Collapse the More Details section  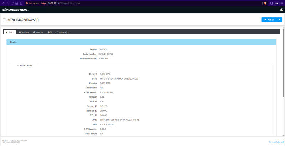pyautogui.click(x=25, y=66)
